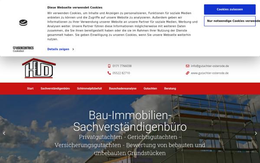Viewport: 260px width, 163px height.
Task: Call landline number 05522 82710
Action: tap(121, 73)
